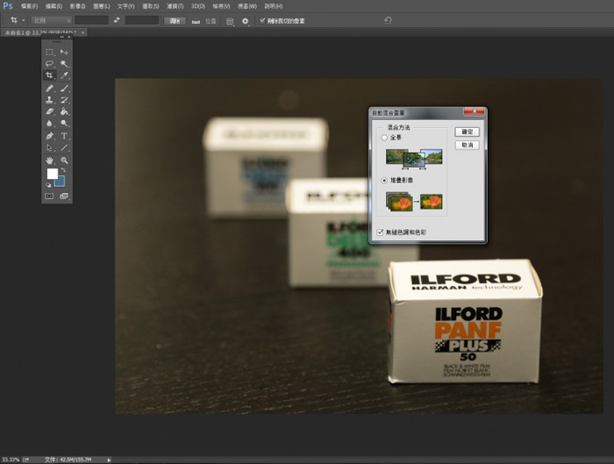Click the white foreground color swatch
This screenshot has width=614, height=464.
(x=52, y=174)
